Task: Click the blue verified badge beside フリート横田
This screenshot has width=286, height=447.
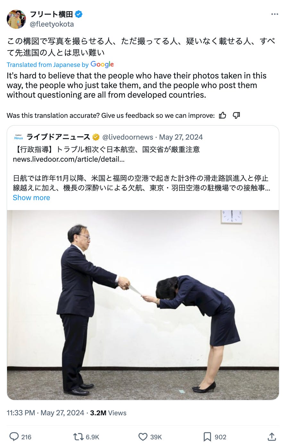Action: pos(79,14)
